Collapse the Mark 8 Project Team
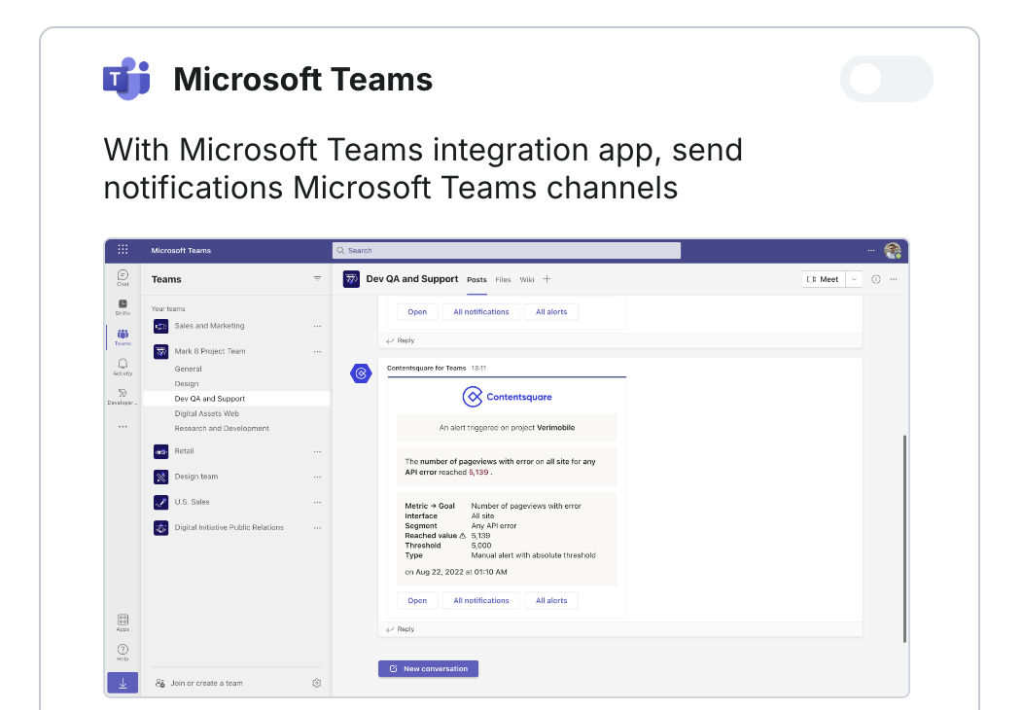The height and width of the screenshot is (710, 1023). 210,351
